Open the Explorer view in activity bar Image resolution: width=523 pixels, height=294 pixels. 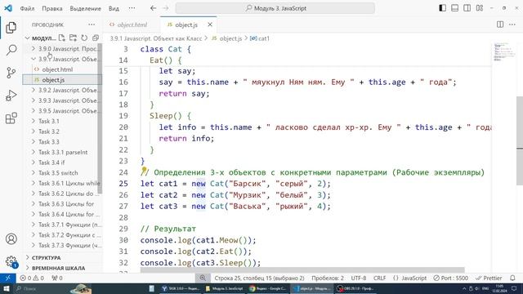[11, 28]
